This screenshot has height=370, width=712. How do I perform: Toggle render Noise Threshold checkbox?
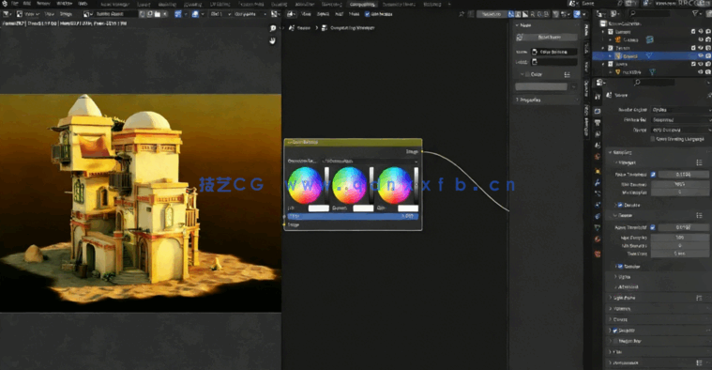(653, 227)
